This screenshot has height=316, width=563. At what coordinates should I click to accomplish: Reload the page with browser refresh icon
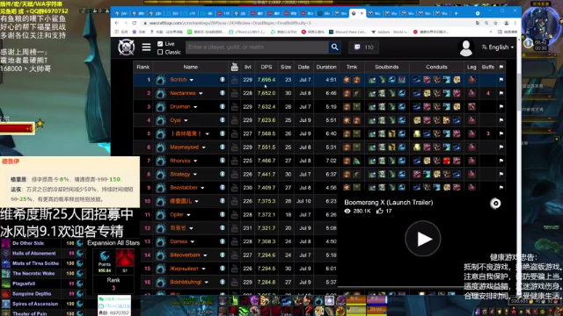pos(135,23)
